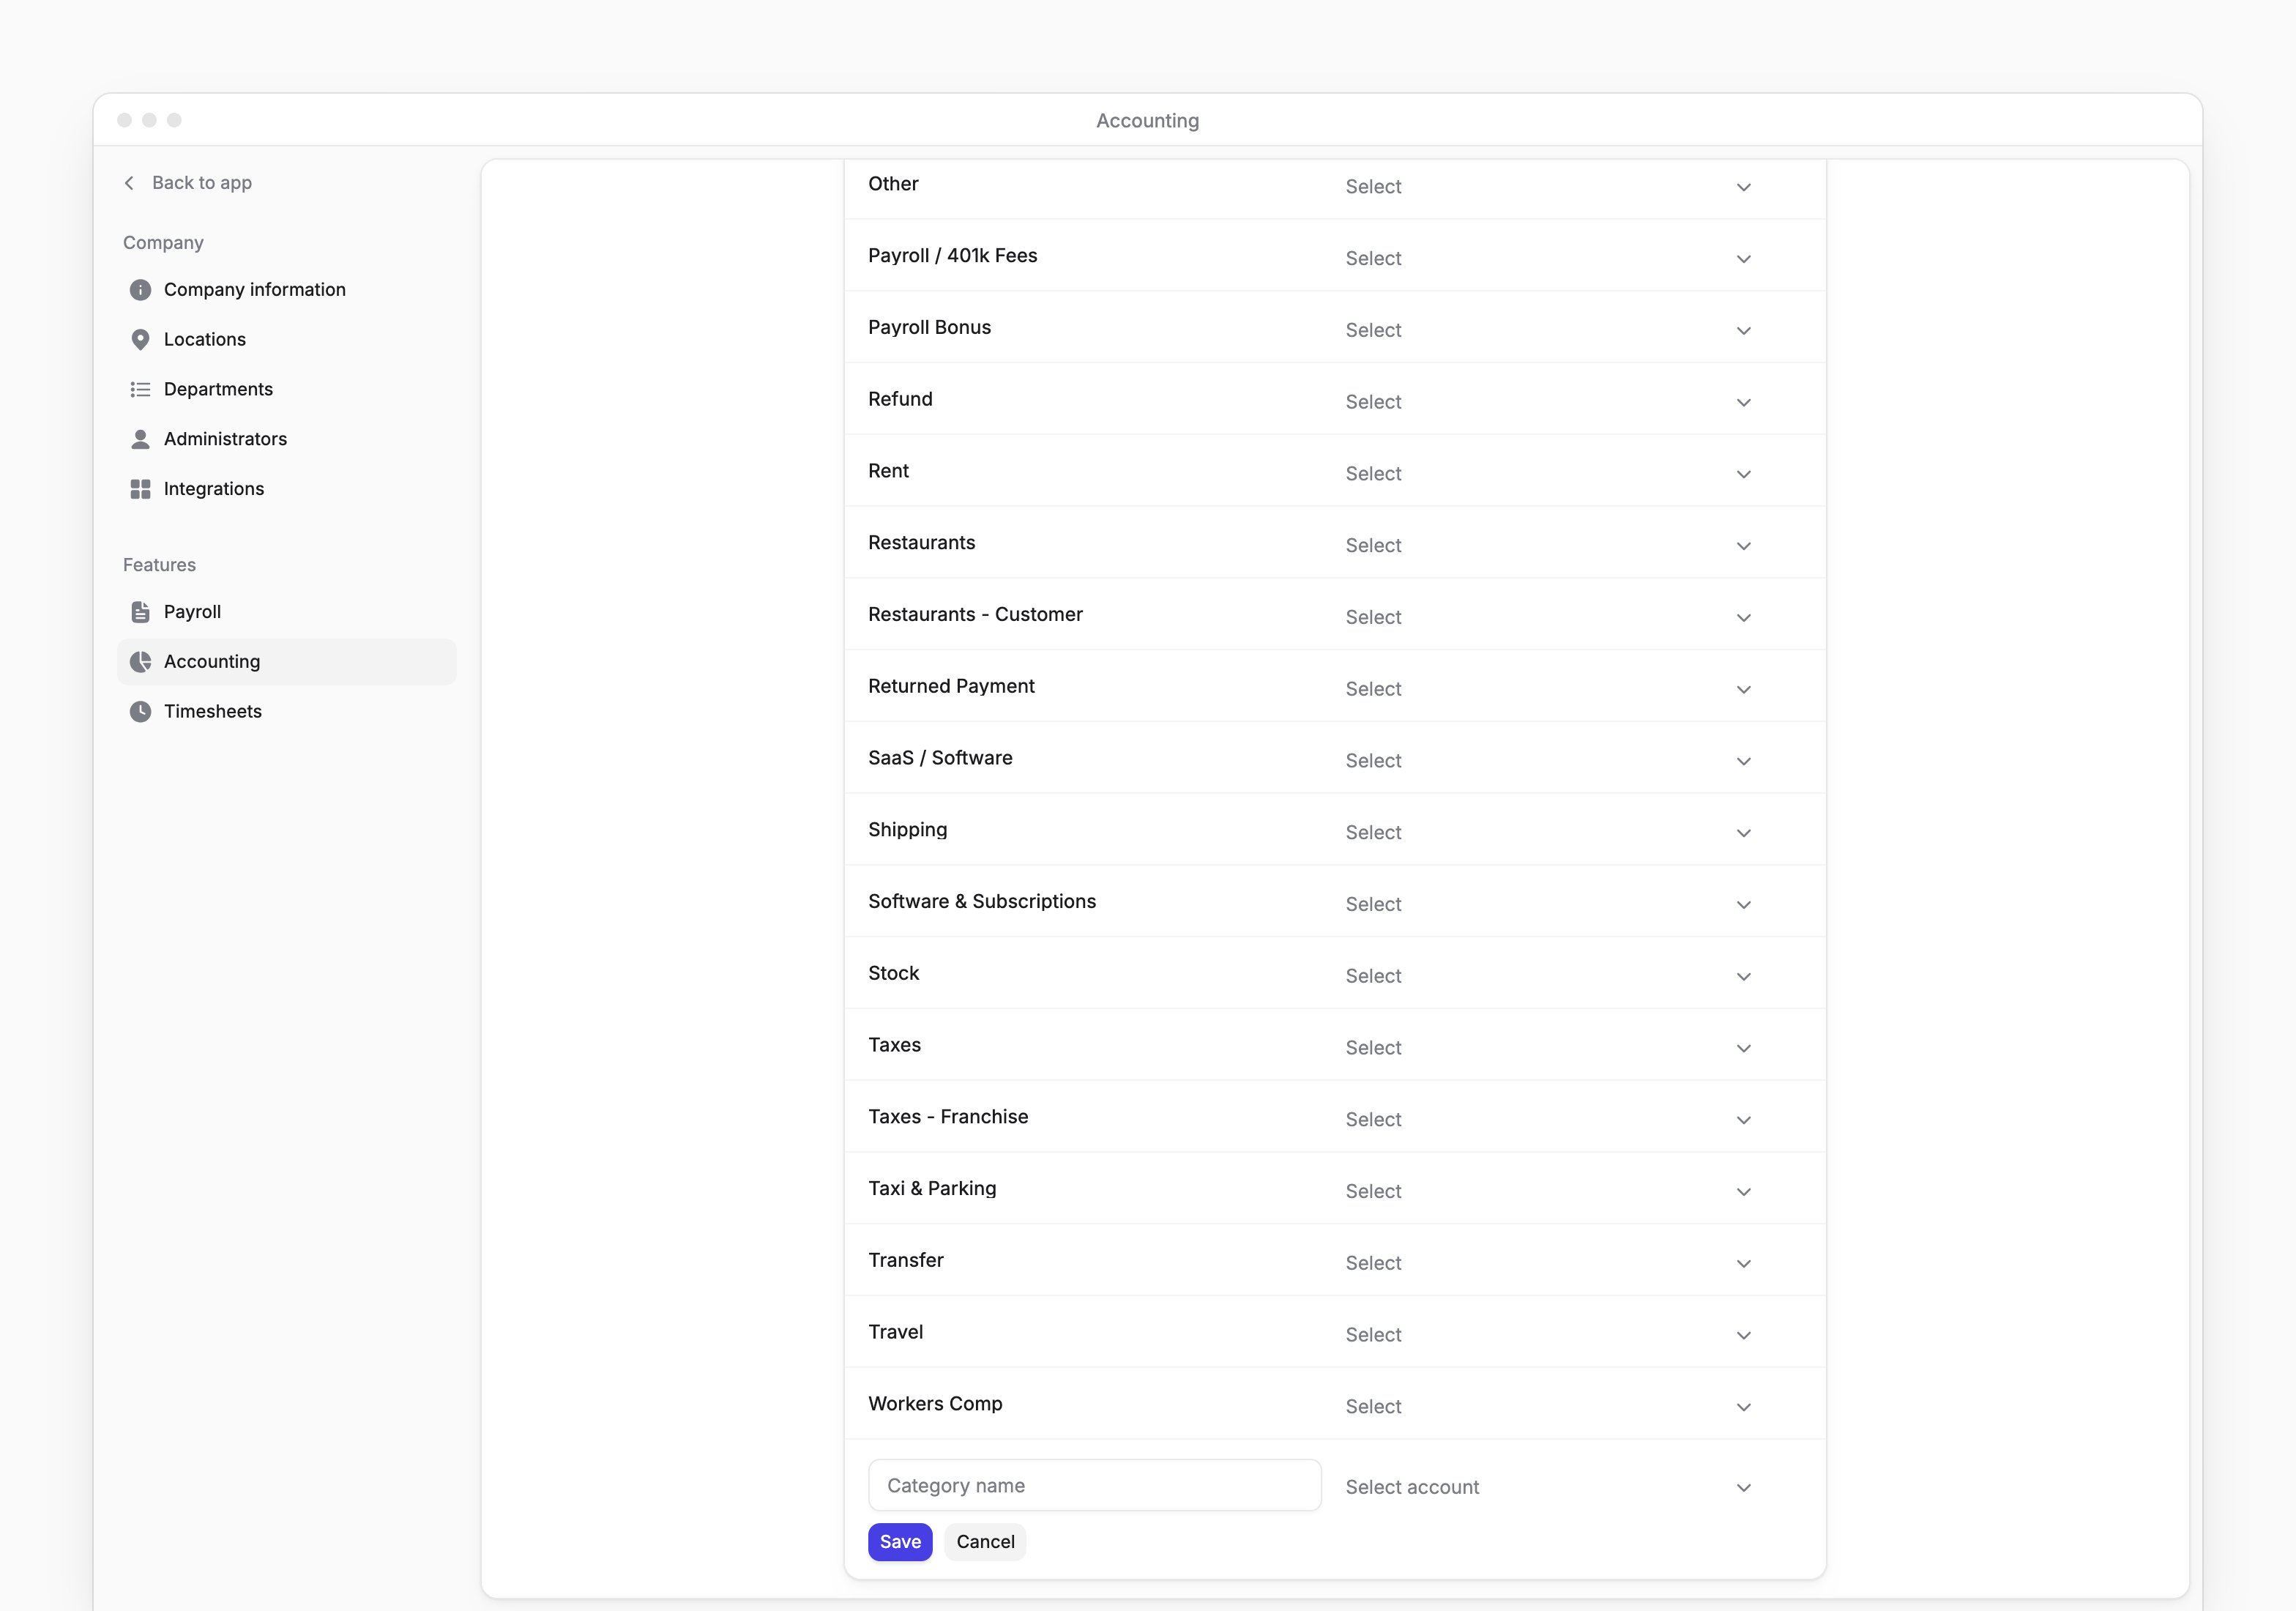Choose account for Rent

[1548, 474]
